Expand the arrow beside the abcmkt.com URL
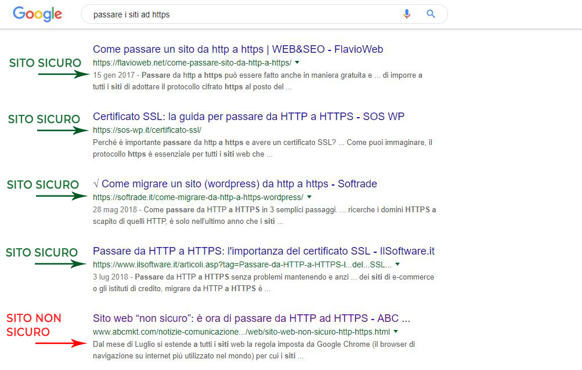 (396, 332)
